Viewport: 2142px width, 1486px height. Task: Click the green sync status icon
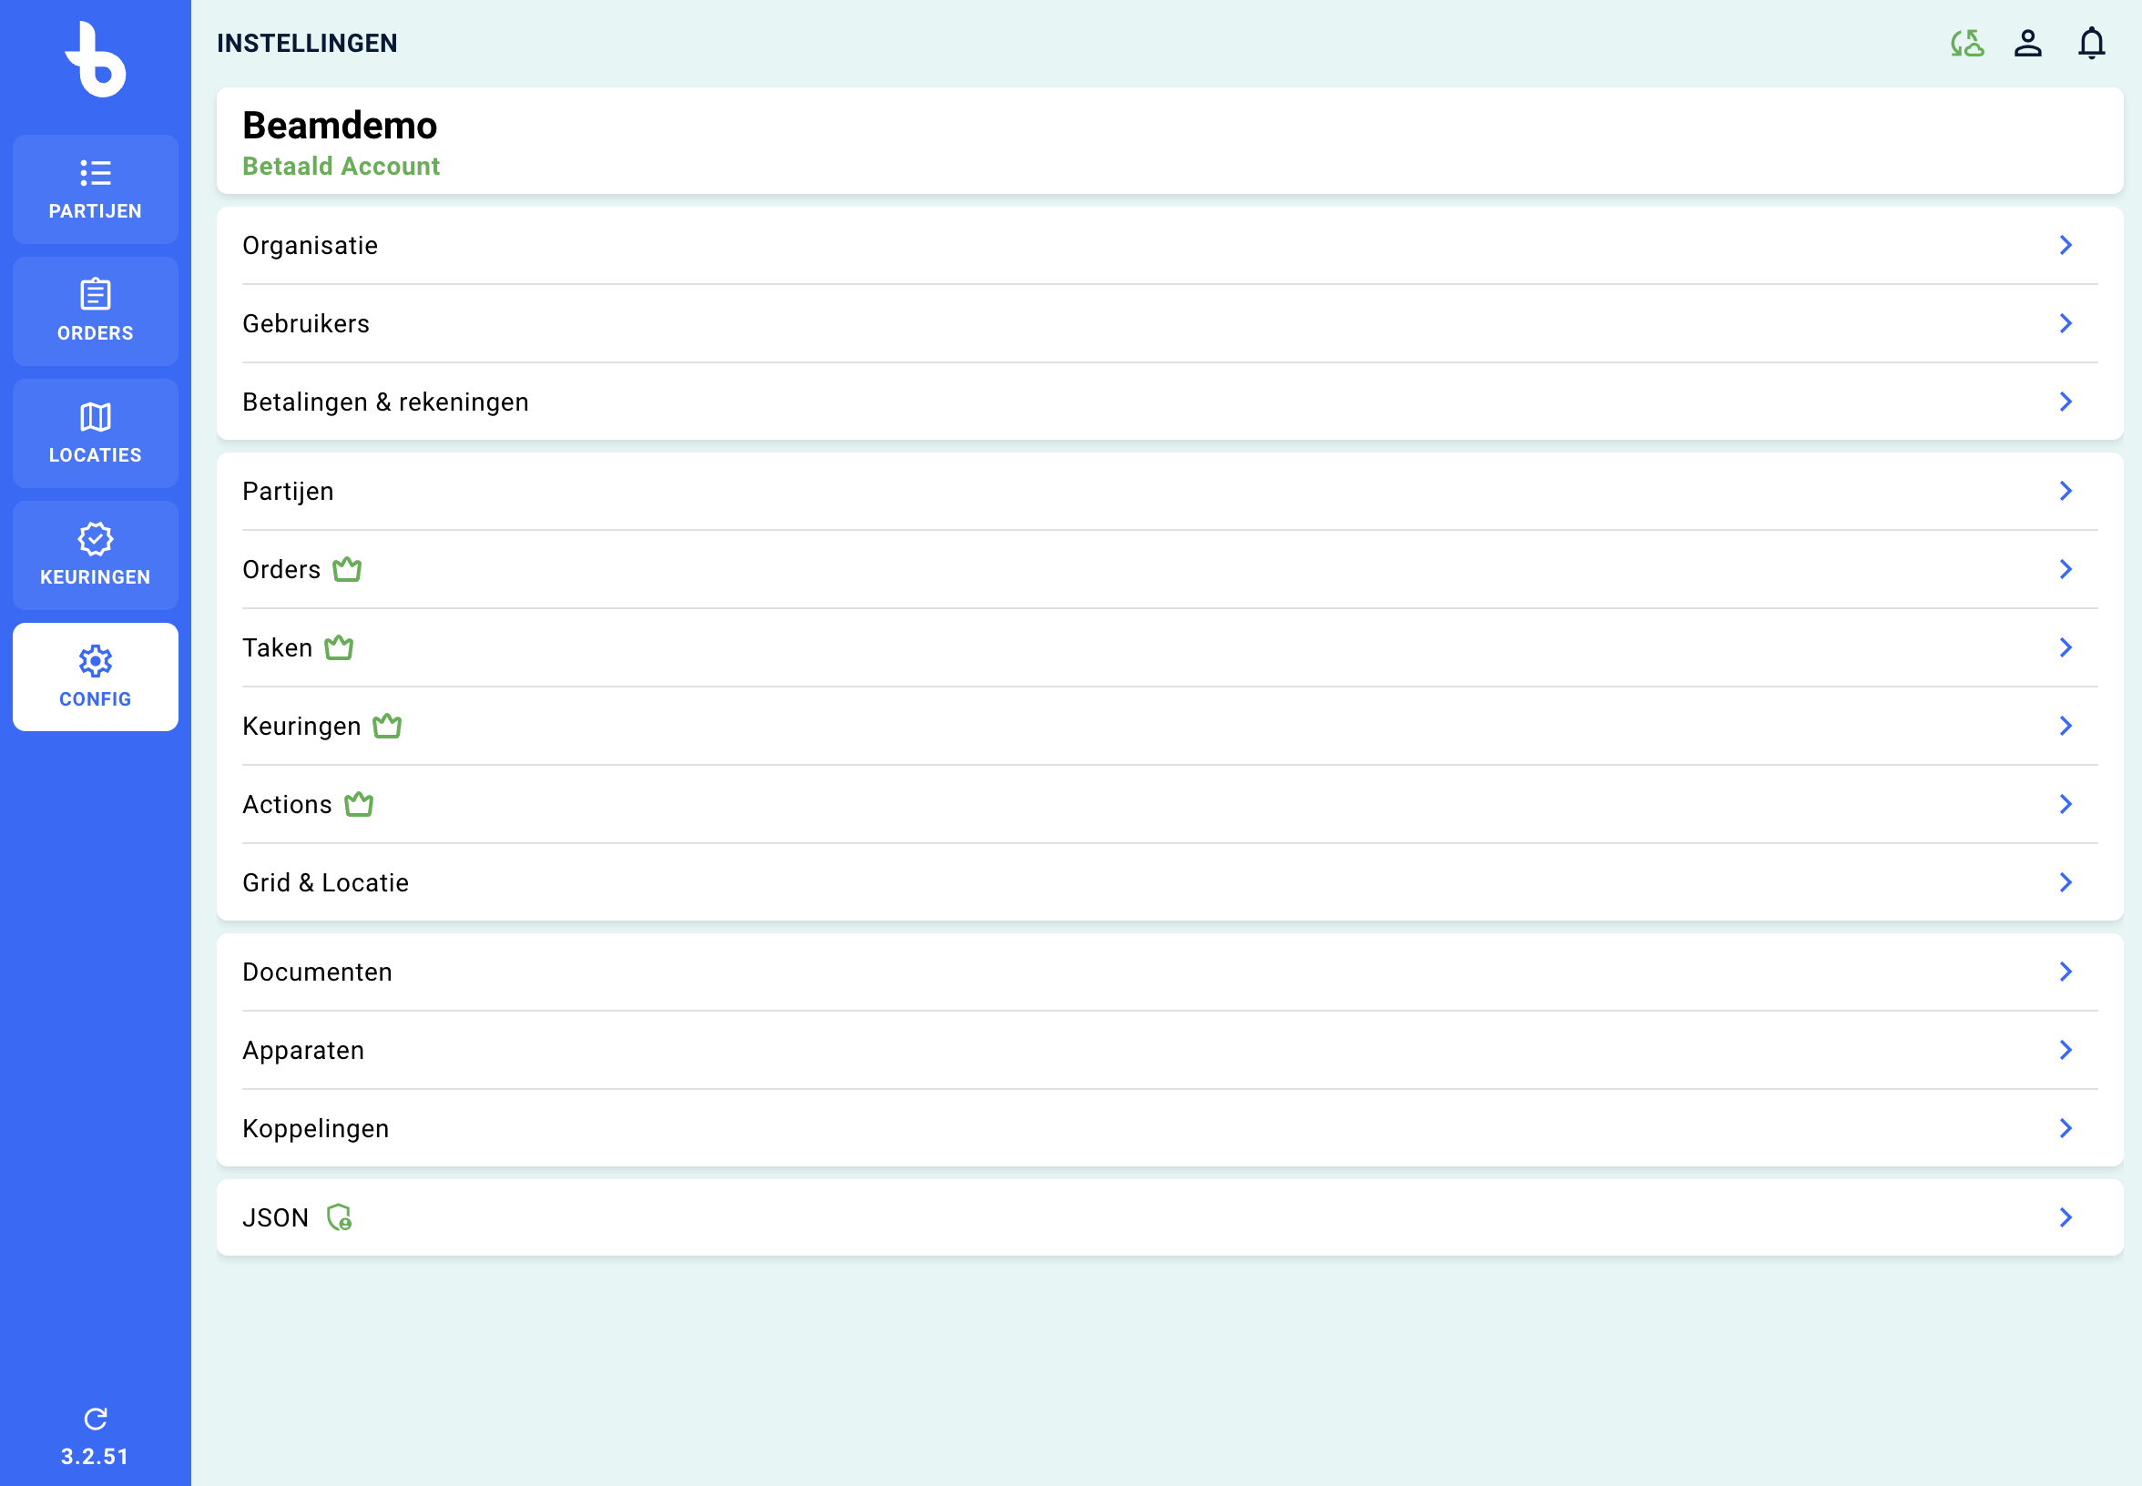[x=1967, y=43]
